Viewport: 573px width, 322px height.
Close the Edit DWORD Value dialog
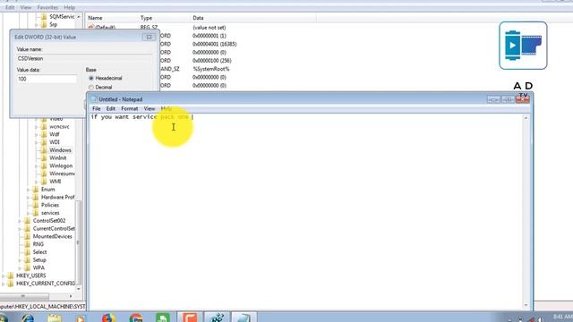pyautogui.click(x=149, y=37)
